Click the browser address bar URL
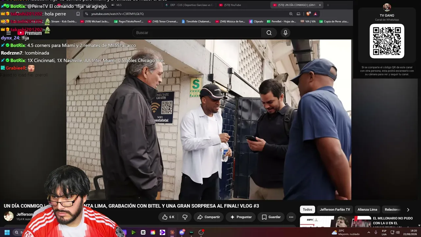The image size is (421, 237). [x=117, y=14]
